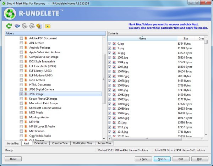Viewport: 213px width, 166px height.
Task: Click the blue glasses find icon
Action: pyautogui.click(x=17, y=26)
